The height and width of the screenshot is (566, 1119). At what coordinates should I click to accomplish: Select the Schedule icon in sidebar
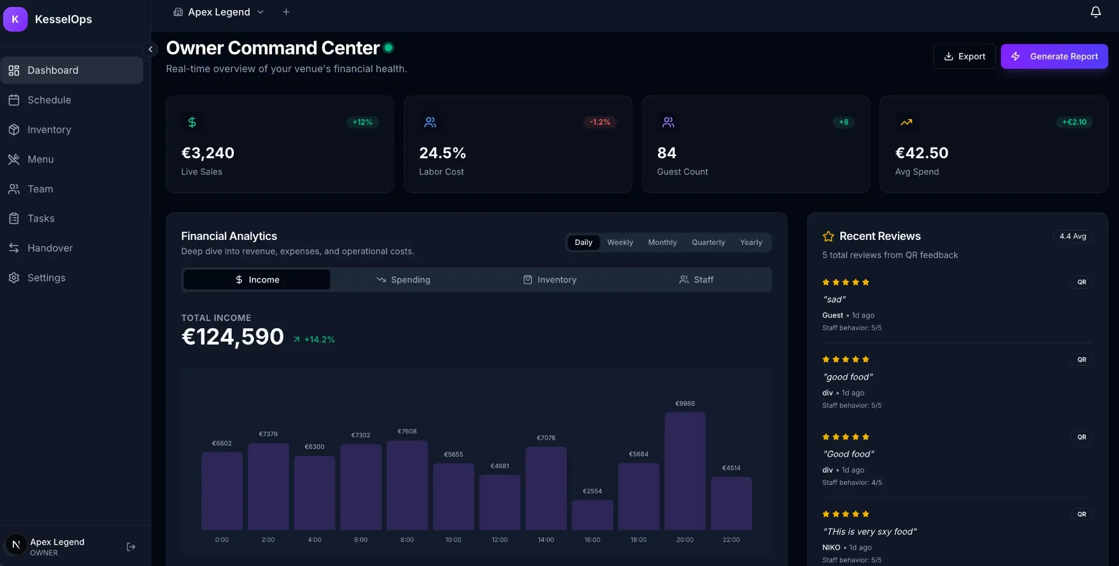pyautogui.click(x=15, y=100)
